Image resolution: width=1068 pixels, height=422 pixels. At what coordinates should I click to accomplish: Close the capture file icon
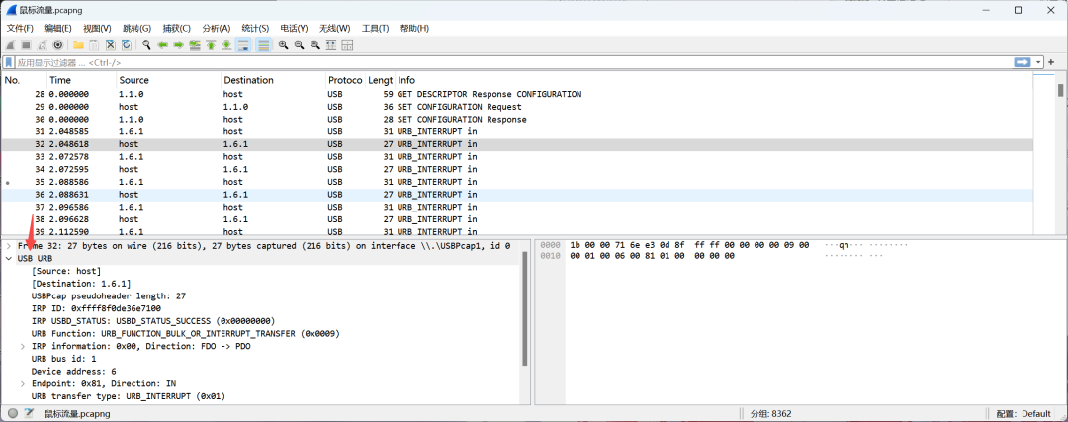point(111,44)
